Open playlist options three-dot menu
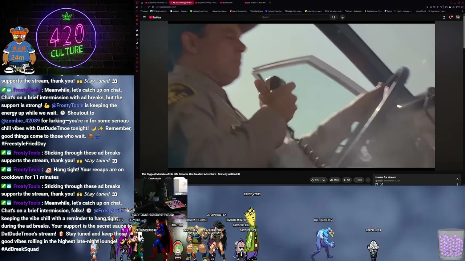465x261 pixels. [457, 184]
